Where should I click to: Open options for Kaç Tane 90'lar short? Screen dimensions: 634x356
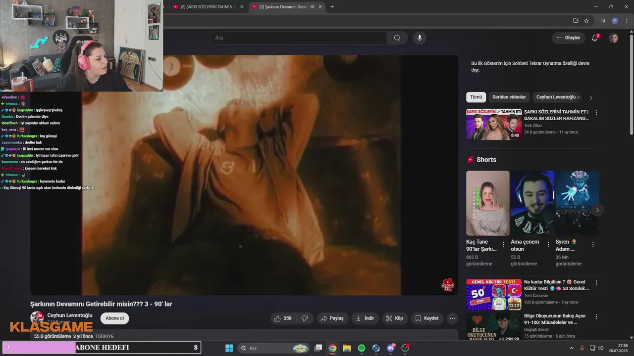504,244
